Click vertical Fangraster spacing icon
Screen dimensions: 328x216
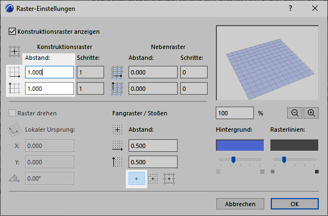coord(117,162)
